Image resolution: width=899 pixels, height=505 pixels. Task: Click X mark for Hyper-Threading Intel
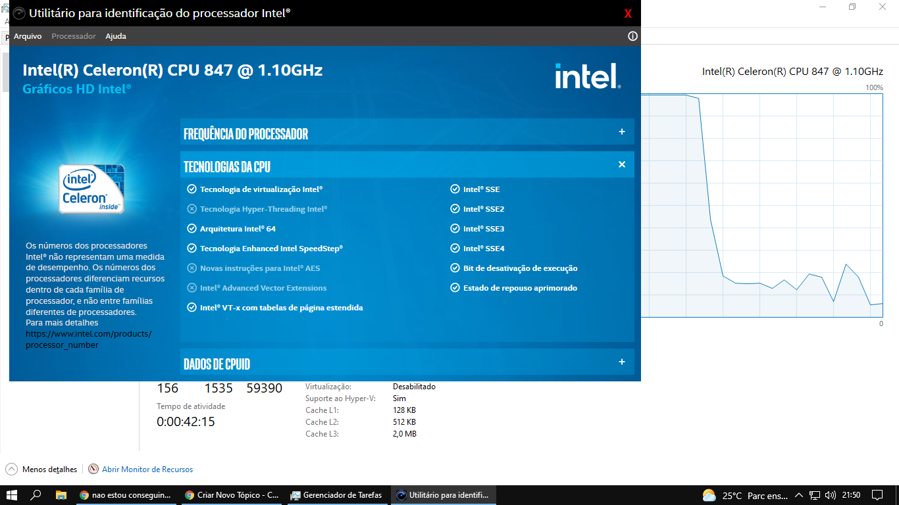[192, 209]
